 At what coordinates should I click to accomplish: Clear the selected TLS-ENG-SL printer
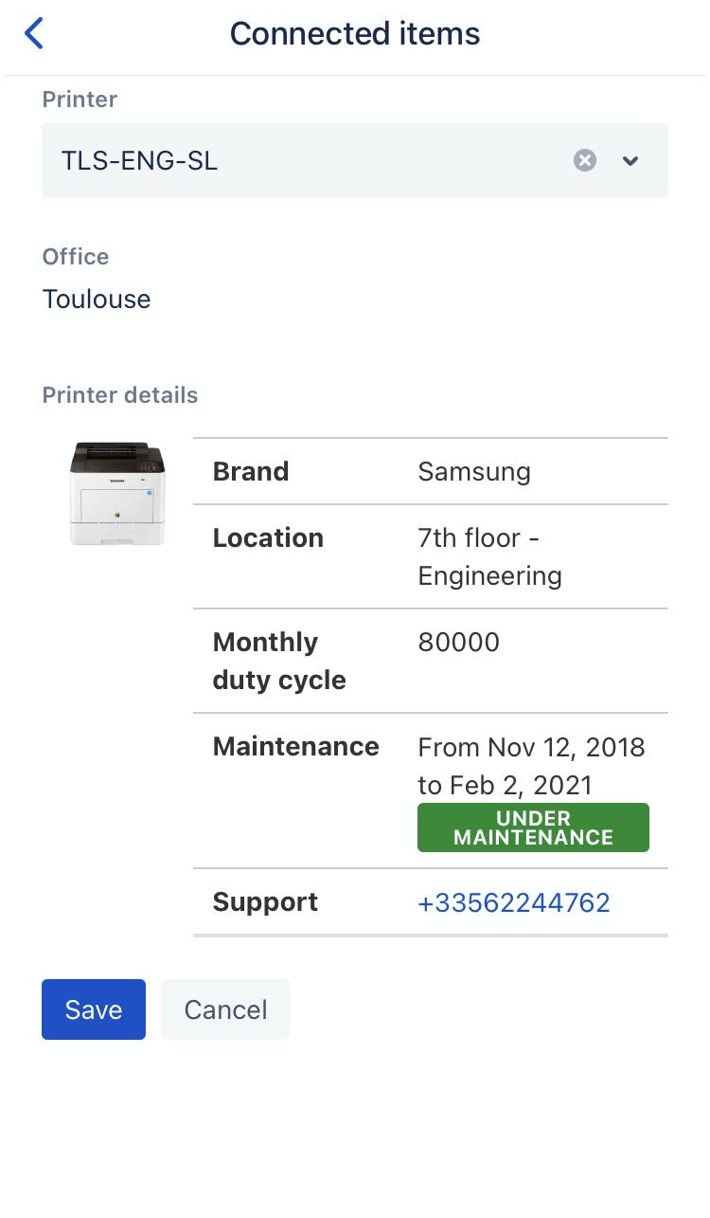pyautogui.click(x=585, y=160)
